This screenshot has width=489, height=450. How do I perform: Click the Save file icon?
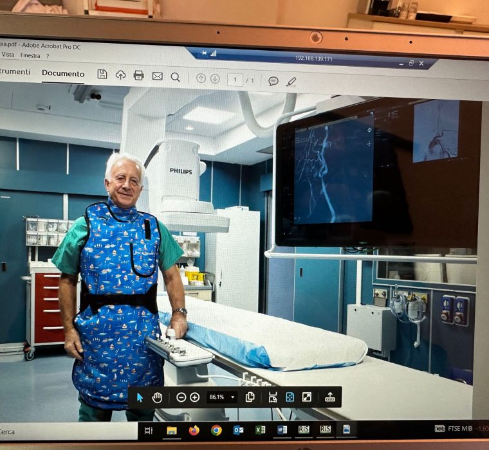point(102,75)
